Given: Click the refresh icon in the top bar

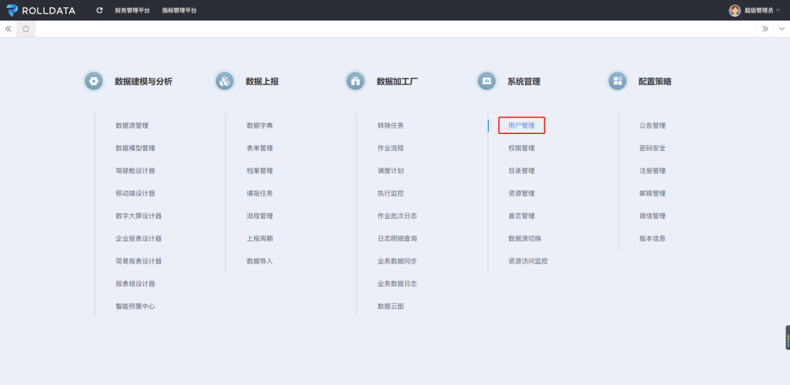Looking at the screenshot, I should point(100,11).
